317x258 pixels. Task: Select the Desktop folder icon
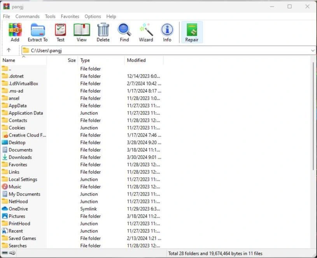[5, 142]
